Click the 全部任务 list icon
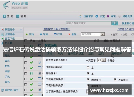Screen dimensions: 134x97 click(2, 34)
